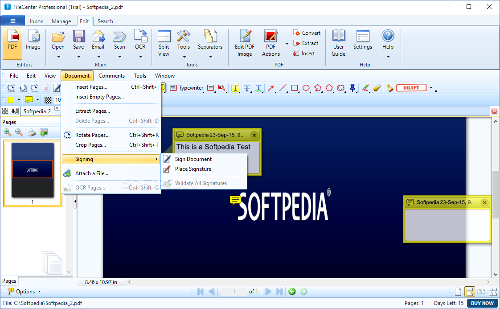Select the line drawing tool
500x309 pixels.
283,88
